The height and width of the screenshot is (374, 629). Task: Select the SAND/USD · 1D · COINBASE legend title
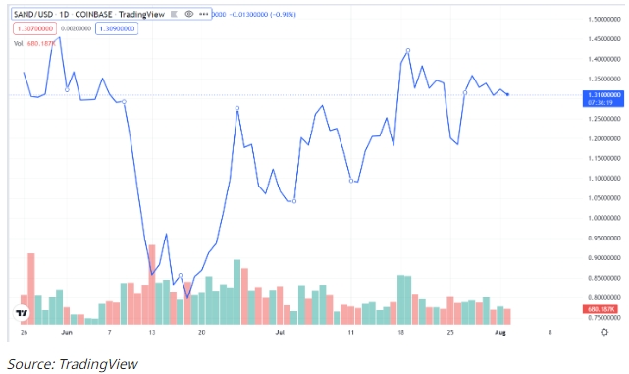click(x=89, y=14)
